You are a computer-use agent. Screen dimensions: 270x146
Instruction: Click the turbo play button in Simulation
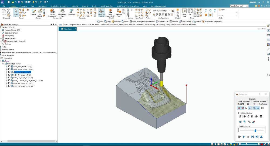point(239,137)
